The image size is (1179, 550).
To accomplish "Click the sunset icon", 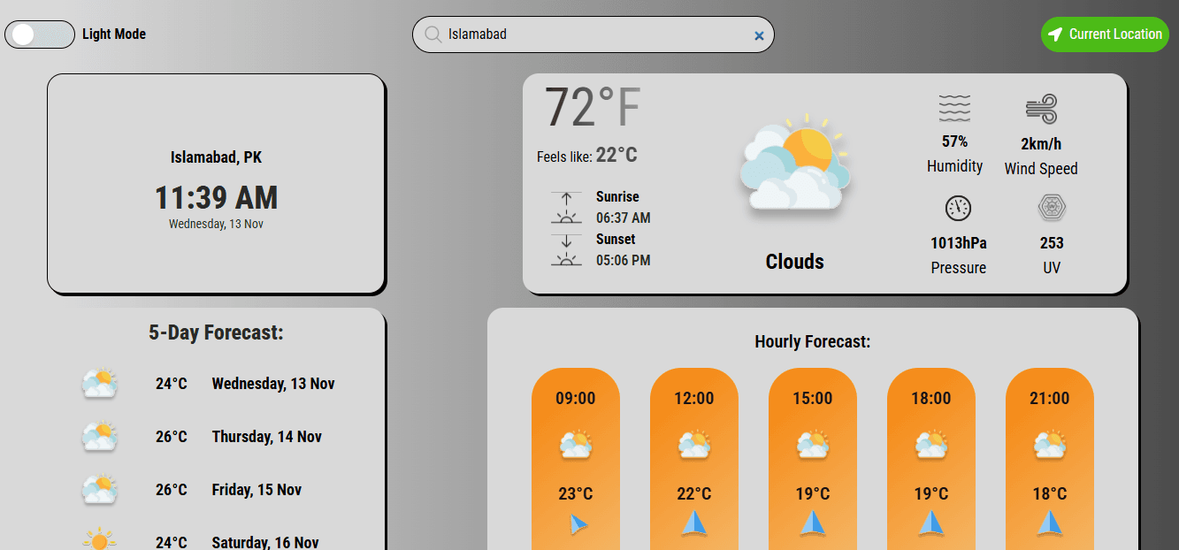I will [x=566, y=250].
